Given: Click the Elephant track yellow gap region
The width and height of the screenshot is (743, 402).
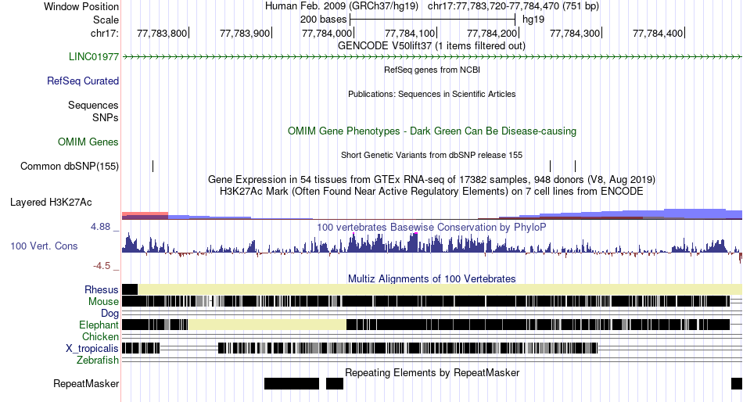Looking at the screenshot, I should (267, 325).
